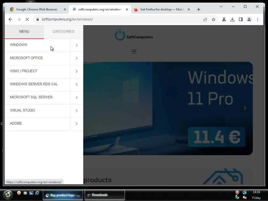This screenshot has height=201, width=268.
Task: Launch Internet Explorer from quick launch
Action: 37,193
